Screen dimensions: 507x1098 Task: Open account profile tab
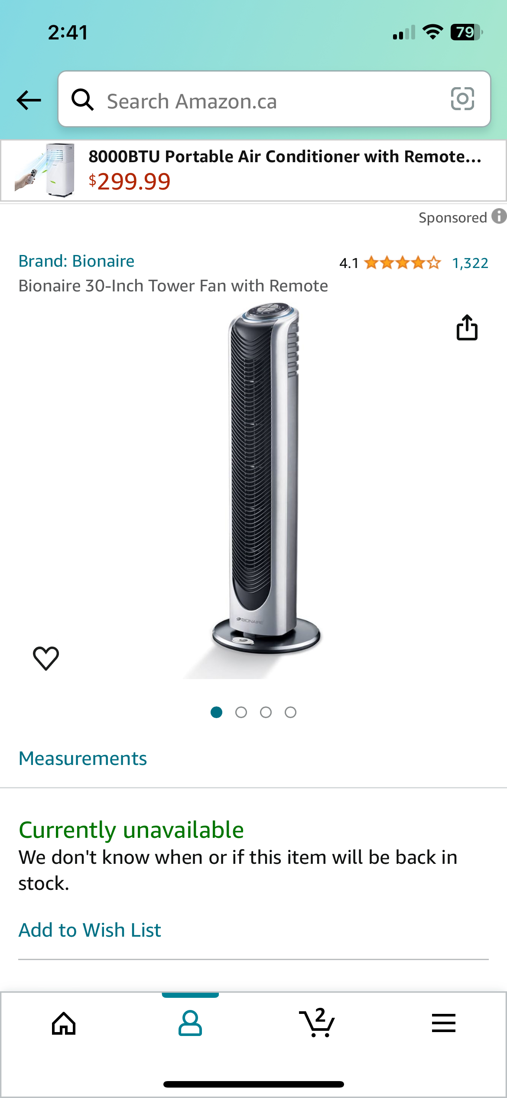[x=190, y=1023]
